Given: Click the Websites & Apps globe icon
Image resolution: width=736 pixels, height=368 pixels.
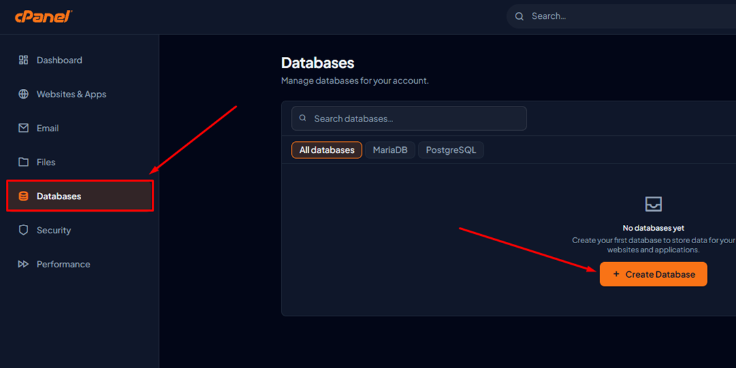Looking at the screenshot, I should [24, 93].
